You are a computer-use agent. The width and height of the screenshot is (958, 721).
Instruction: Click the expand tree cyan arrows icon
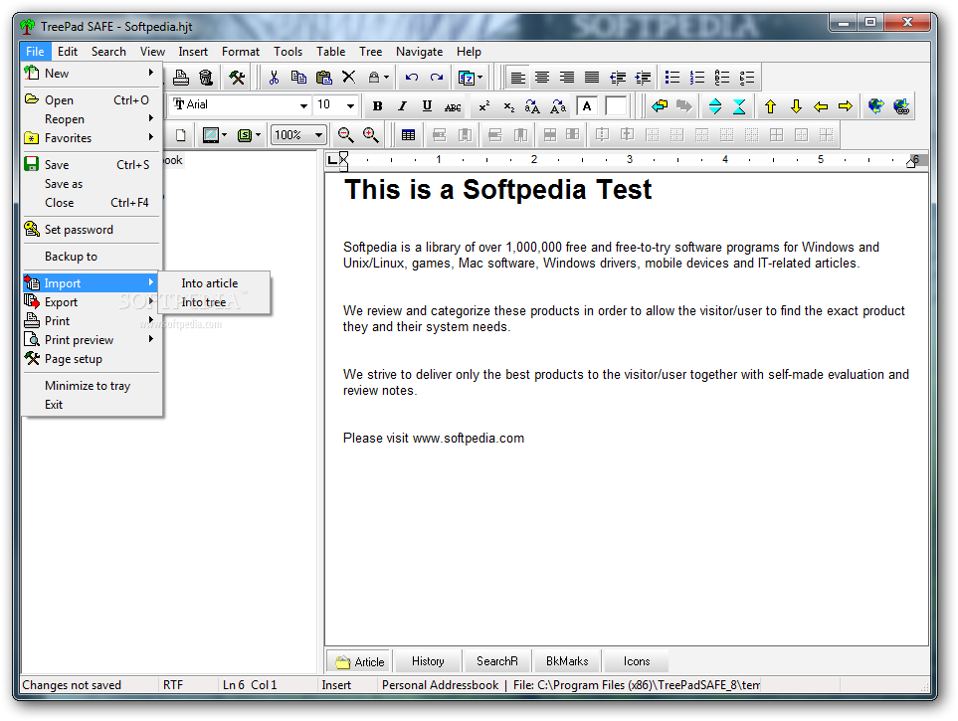click(714, 106)
